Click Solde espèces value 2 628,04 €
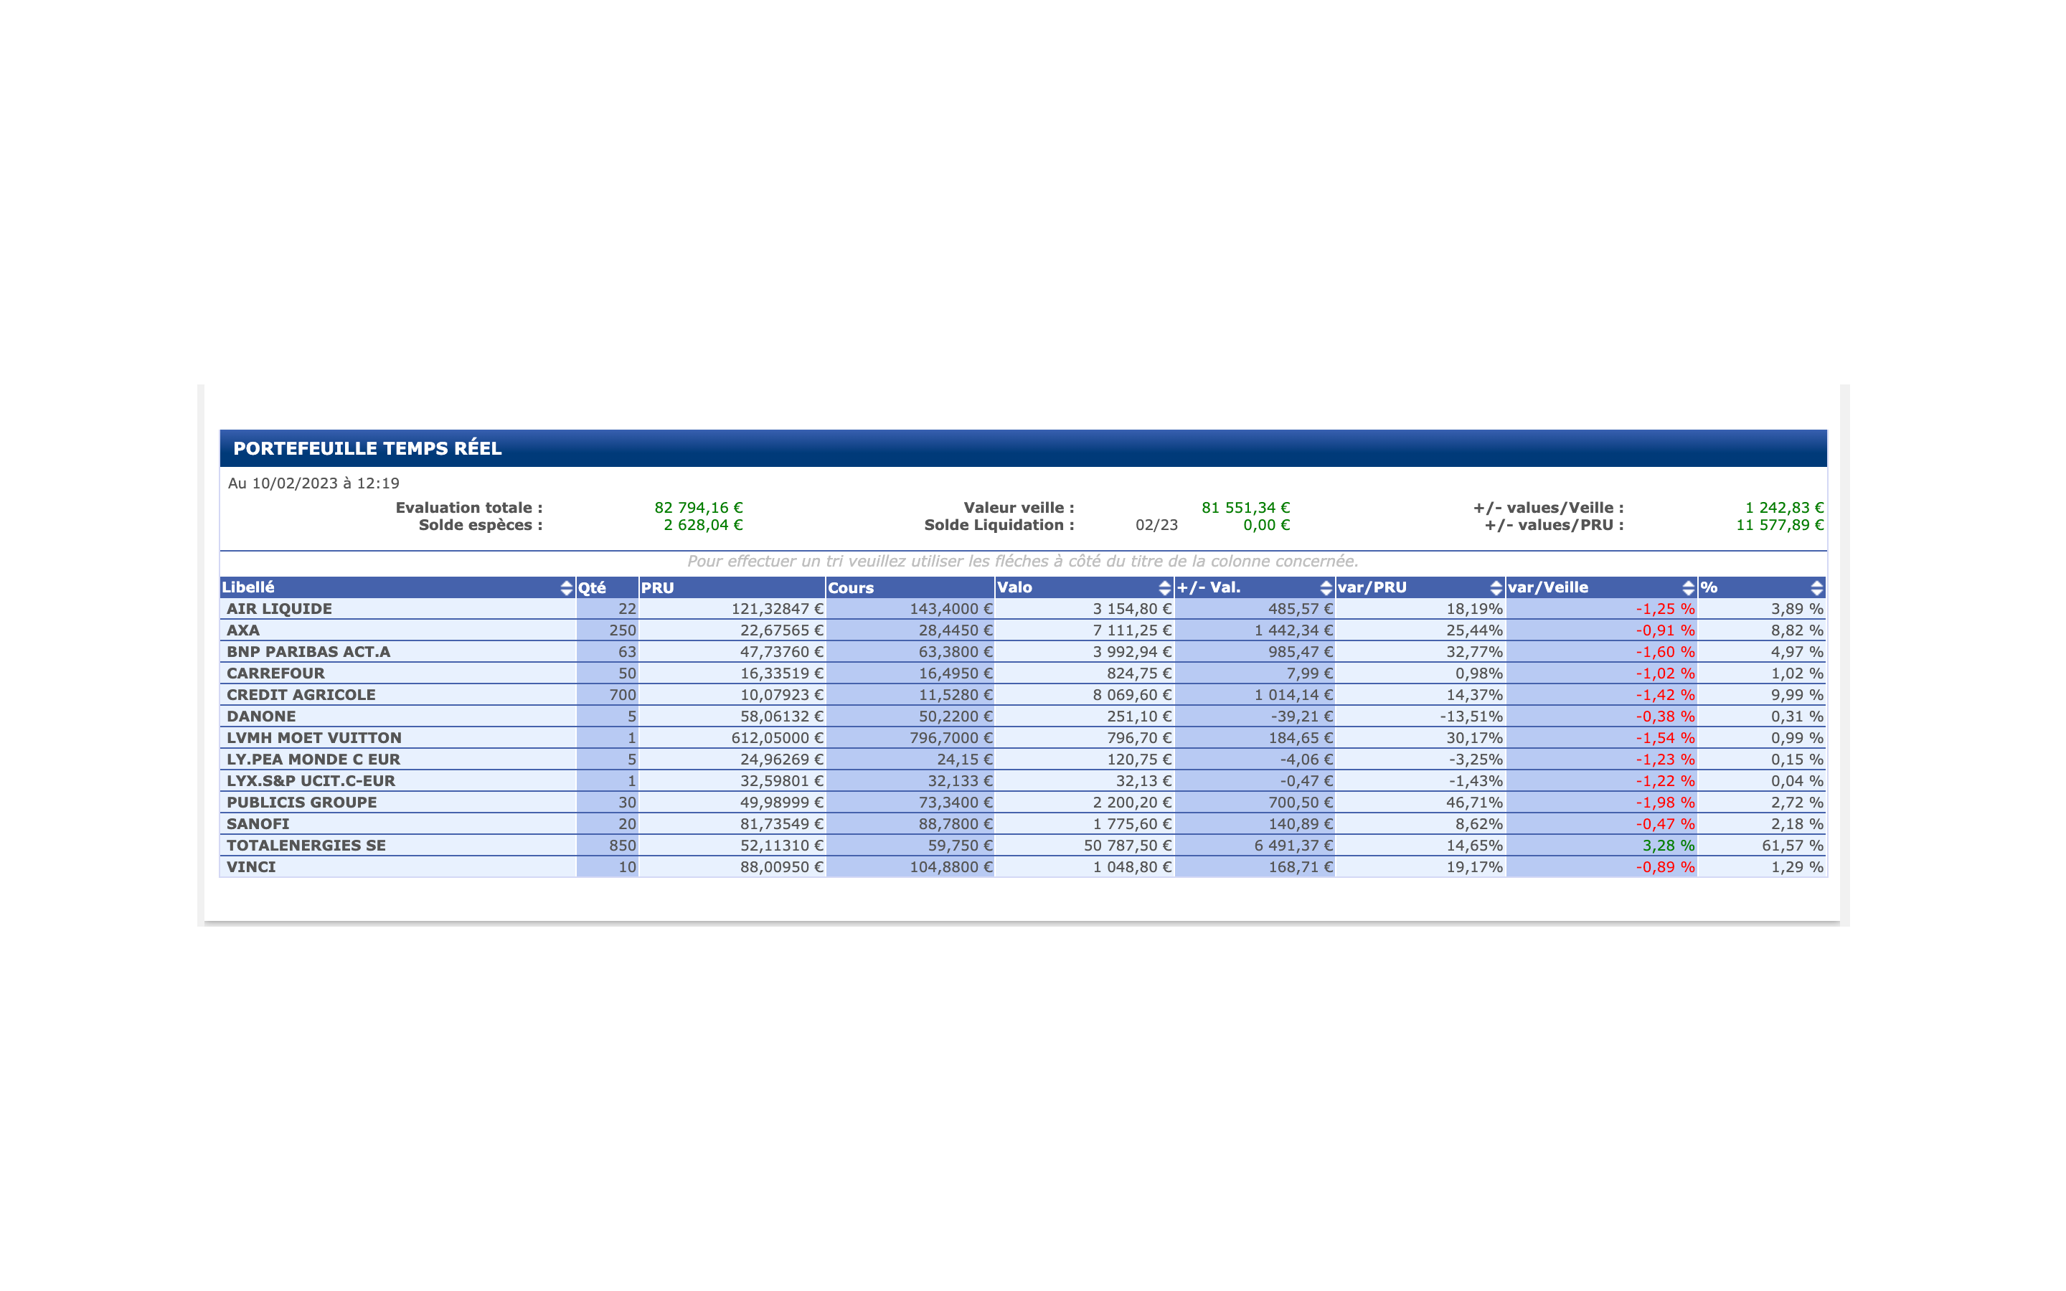This screenshot has width=2066, height=1291. tap(704, 525)
